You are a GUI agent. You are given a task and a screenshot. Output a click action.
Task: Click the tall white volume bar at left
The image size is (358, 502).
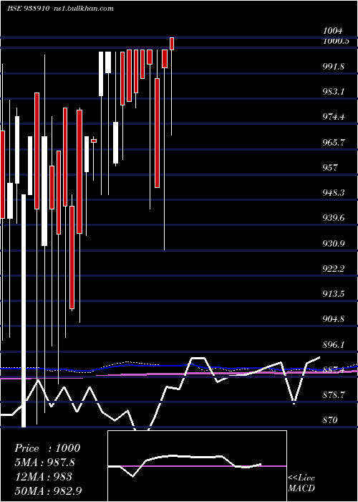coord(24,311)
